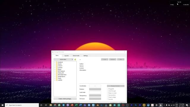Open the Windows Start menu
The image size is (190, 107).
(x=2, y=105)
